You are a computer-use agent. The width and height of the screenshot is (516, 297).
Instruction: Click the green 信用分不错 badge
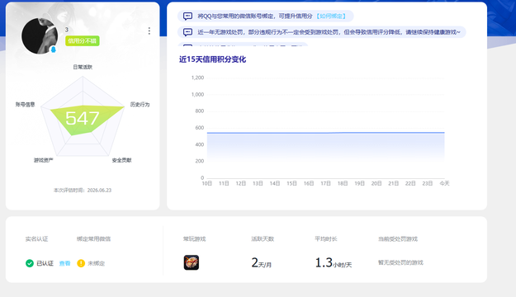tap(83, 40)
